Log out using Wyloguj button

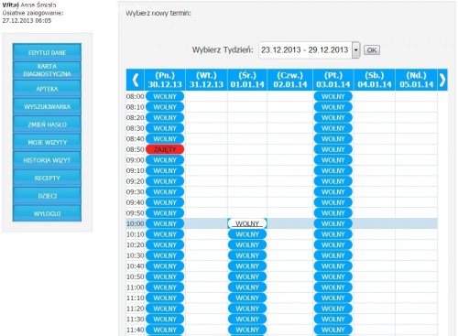click(x=47, y=213)
